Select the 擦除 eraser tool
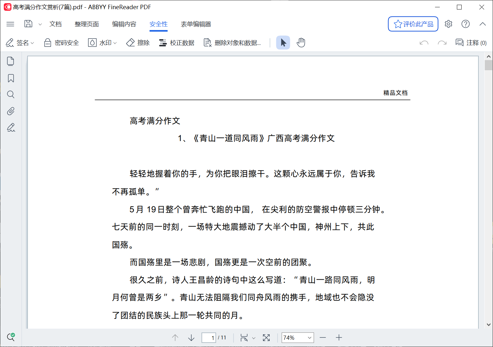This screenshot has height=347, width=493. [x=138, y=43]
